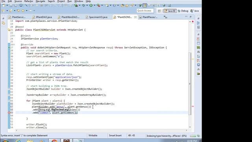Switch to the IPlantDAO.java editor tab
Viewport: 252px width, 142px height.
(x=43, y=17)
